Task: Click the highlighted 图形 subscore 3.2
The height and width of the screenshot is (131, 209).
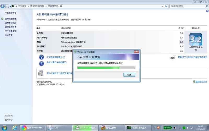Action: (181, 42)
